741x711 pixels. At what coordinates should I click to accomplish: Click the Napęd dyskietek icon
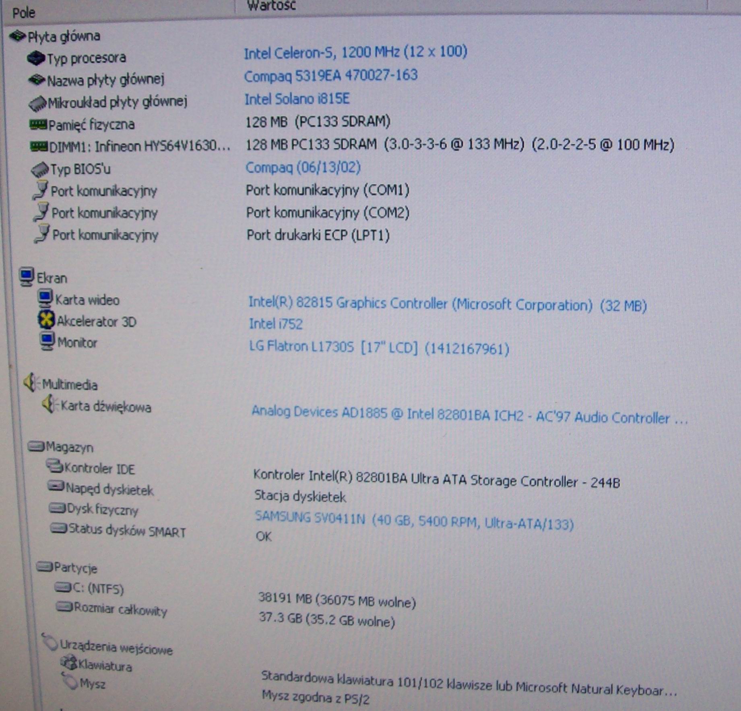click(56, 486)
